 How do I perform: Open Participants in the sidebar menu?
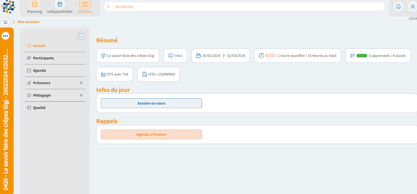point(43,58)
